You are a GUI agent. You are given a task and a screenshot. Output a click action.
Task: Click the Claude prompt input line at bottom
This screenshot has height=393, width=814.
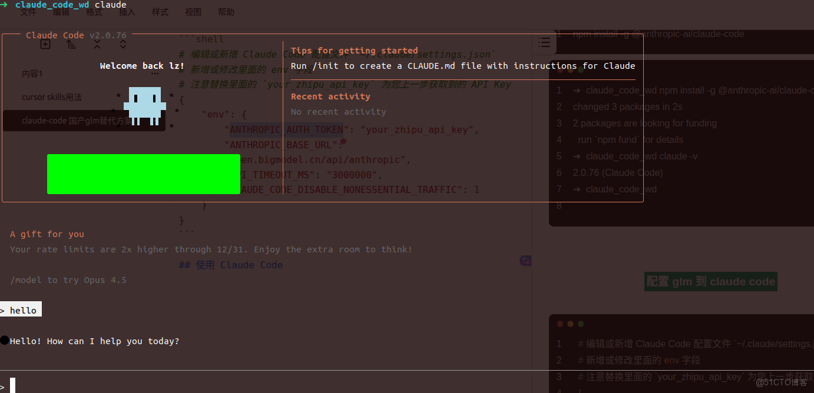tap(407, 385)
